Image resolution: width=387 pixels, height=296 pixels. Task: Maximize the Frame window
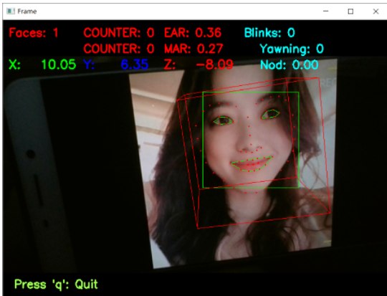click(350, 11)
